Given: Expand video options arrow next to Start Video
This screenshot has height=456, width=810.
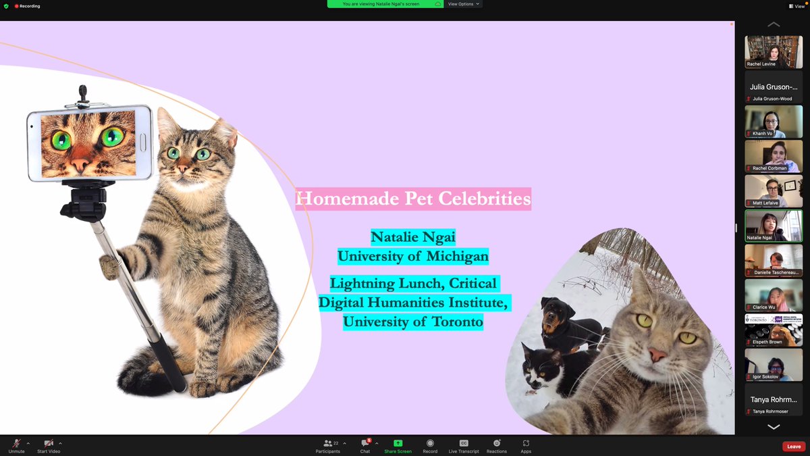Looking at the screenshot, I should point(60,443).
